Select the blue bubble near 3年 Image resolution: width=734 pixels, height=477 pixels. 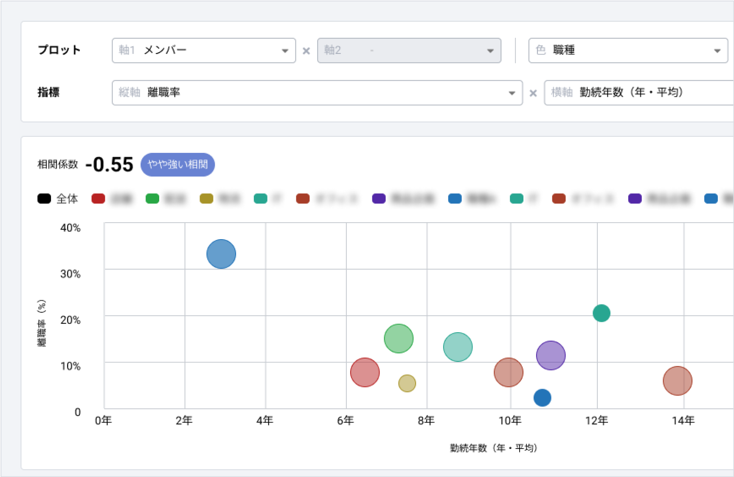[221, 254]
